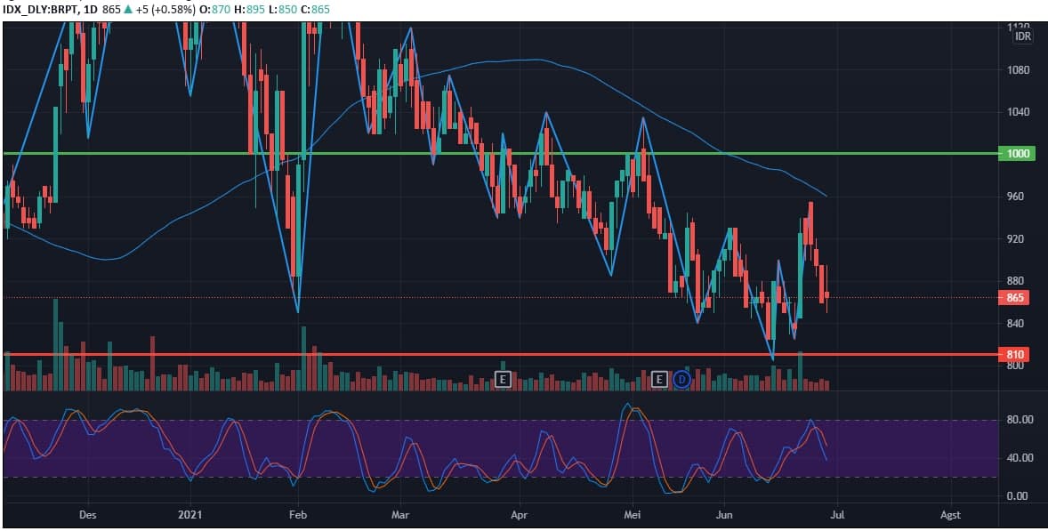This screenshot has height=531, width=1048.
Task: Click the green 1000 price level label
Action: pos(1017,153)
